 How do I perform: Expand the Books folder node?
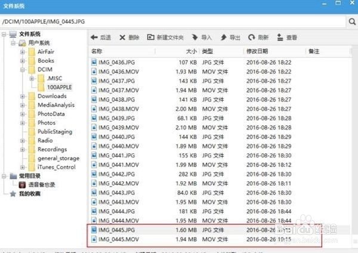pos(23,61)
